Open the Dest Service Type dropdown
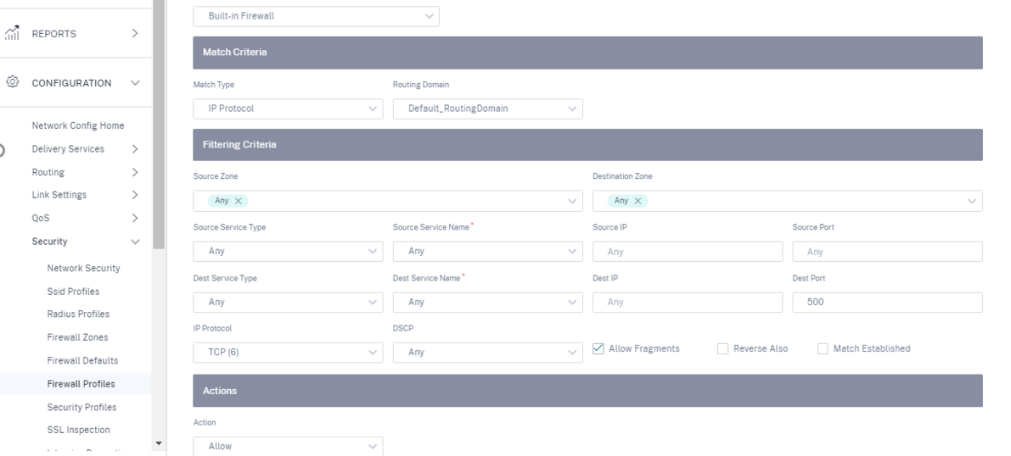 click(x=288, y=302)
